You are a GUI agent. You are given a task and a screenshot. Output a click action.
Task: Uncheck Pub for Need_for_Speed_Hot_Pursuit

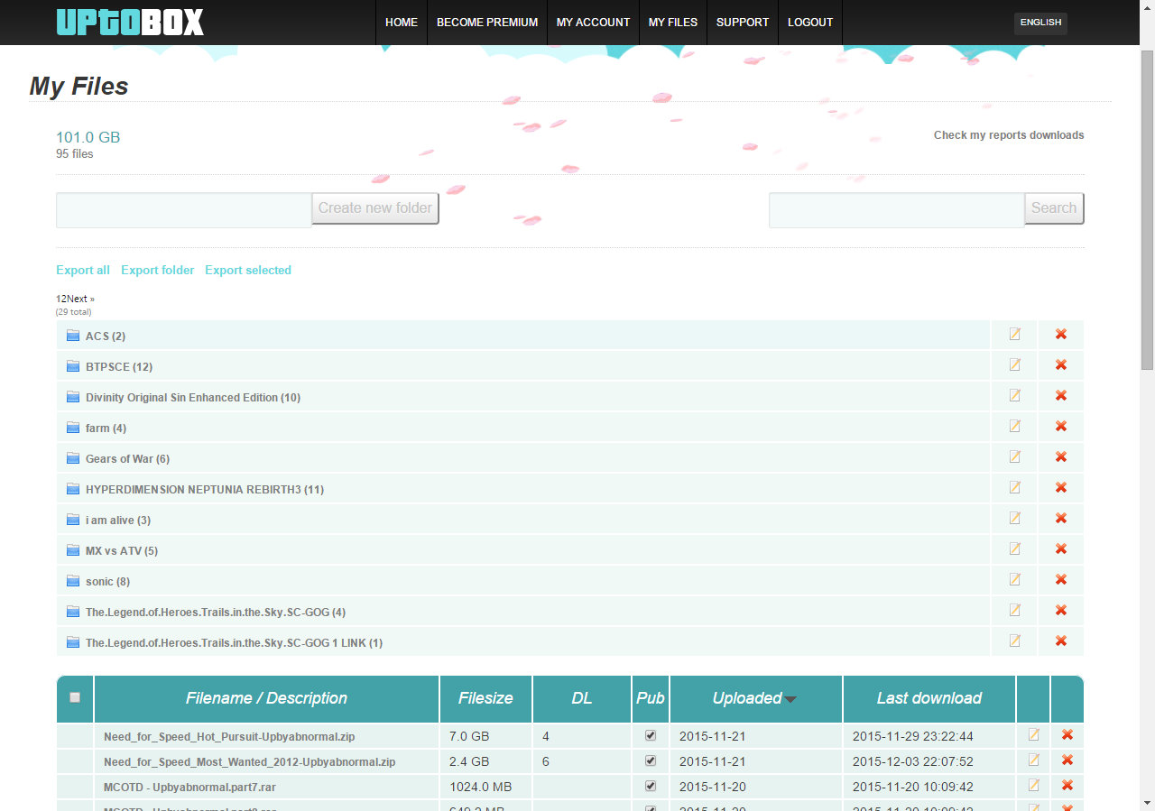click(x=651, y=736)
